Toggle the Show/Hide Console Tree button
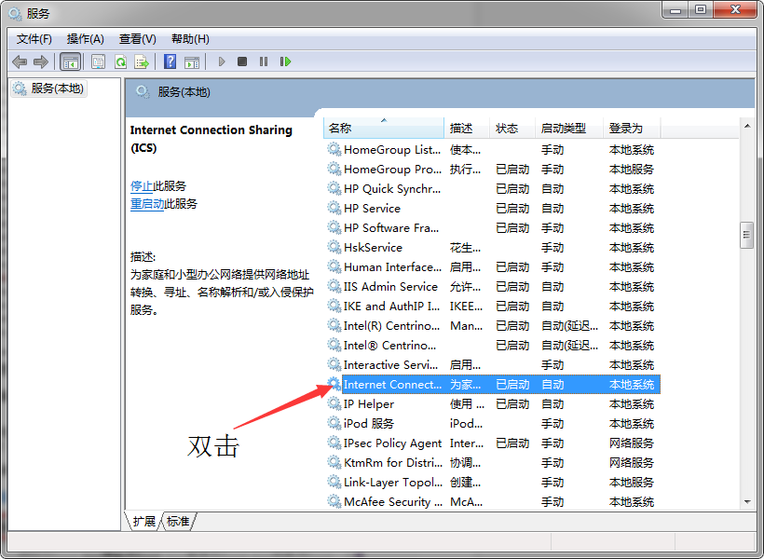Screen dimensions: 764x559 tap(71, 61)
